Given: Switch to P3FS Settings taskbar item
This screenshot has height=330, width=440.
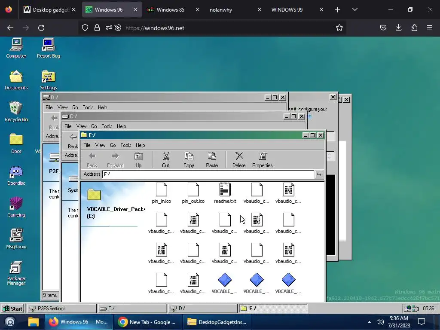Looking at the screenshot, I should tap(61, 309).
